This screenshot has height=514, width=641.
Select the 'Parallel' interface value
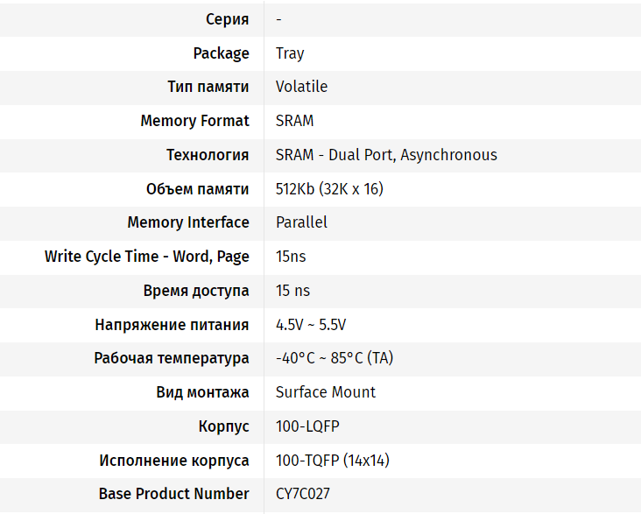301,222
